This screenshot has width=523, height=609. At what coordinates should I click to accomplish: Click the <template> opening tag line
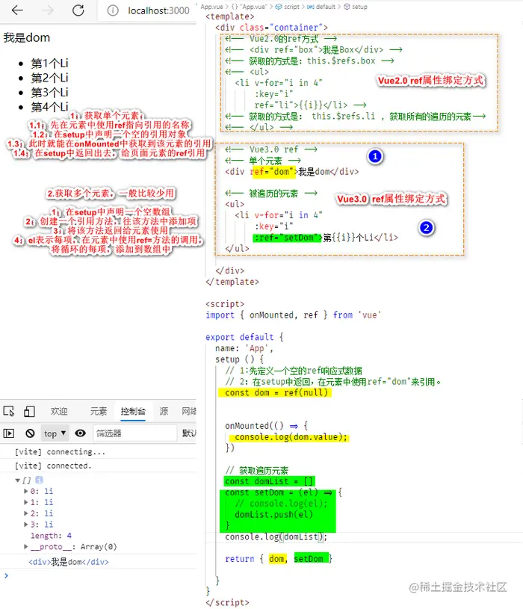pos(230,16)
